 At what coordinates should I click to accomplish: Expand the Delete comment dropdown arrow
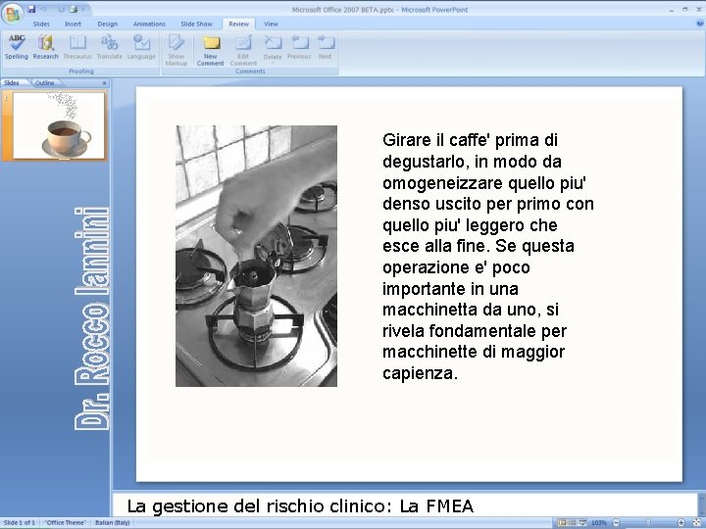tap(273, 64)
